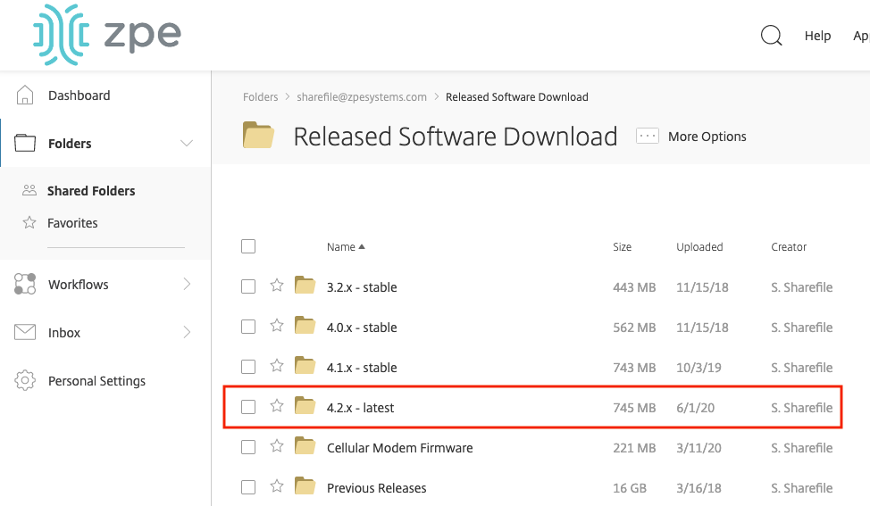Viewport: 870px width, 506px height.
Task: Click Released Software Download breadcrumb text
Action: [x=516, y=97]
